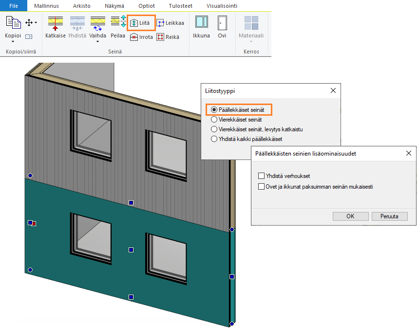
Task: Insert a window with Ikkuna tool
Action: pyautogui.click(x=201, y=26)
